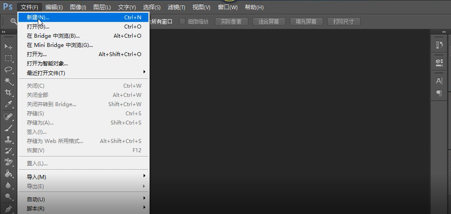
Task: Select the Pen tool
Action: [8, 209]
